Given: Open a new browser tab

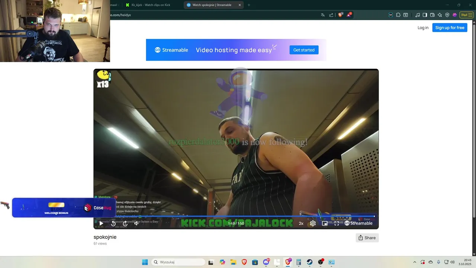Looking at the screenshot, I should [249, 5].
